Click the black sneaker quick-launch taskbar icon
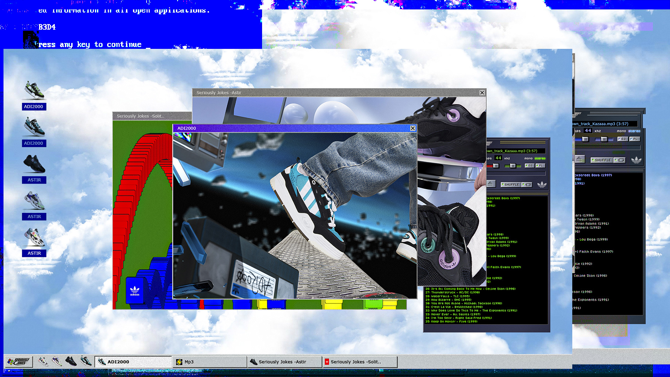The width and height of the screenshot is (670, 377). pos(71,361)
